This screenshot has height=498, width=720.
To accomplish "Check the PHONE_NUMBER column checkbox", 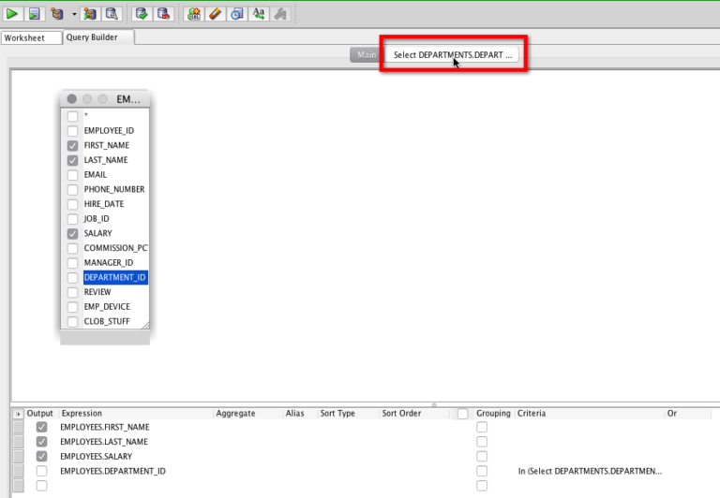I will (x=72, y=189).
